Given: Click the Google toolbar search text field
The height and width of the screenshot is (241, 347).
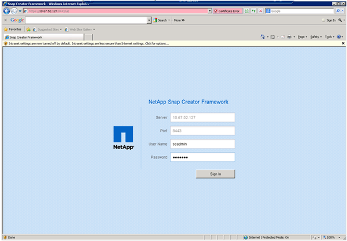Looking at the screenshot, I should coord(86,20).
